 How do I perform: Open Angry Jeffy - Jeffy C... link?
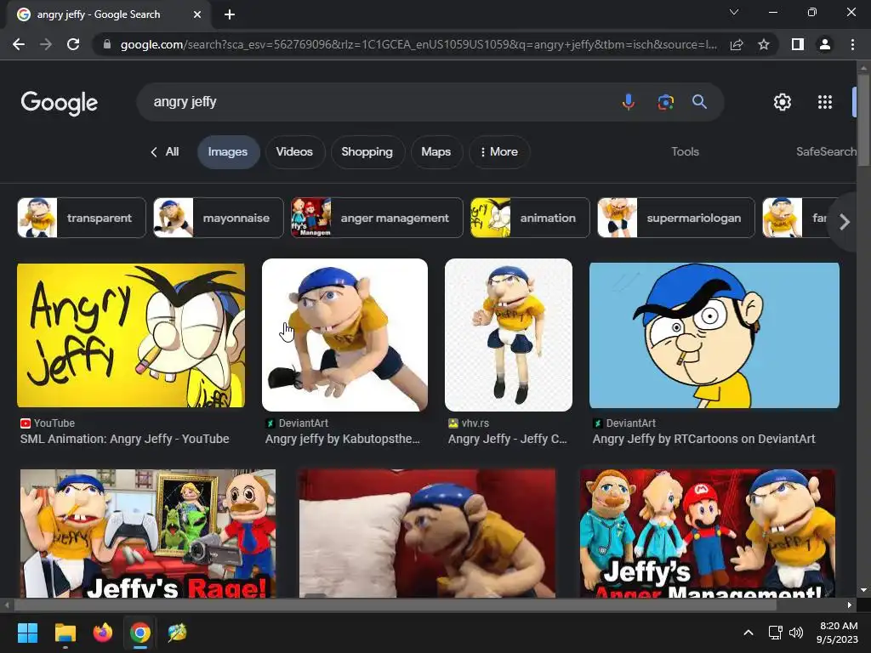tap(507, 439)
